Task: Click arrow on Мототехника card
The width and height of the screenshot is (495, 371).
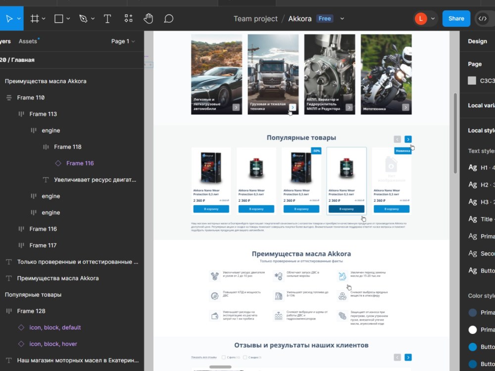Action: coord(406,107)
